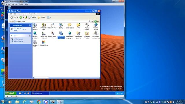Open Floppy menu in Virtual PC

pos(21,5)
